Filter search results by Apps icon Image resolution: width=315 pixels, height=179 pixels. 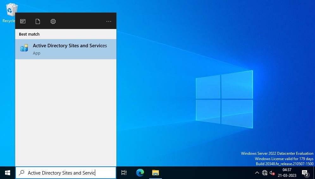(23, 21)
